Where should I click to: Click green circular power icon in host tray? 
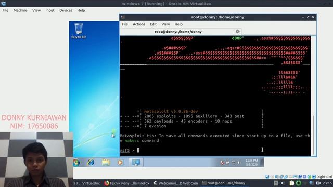(298, 183)
